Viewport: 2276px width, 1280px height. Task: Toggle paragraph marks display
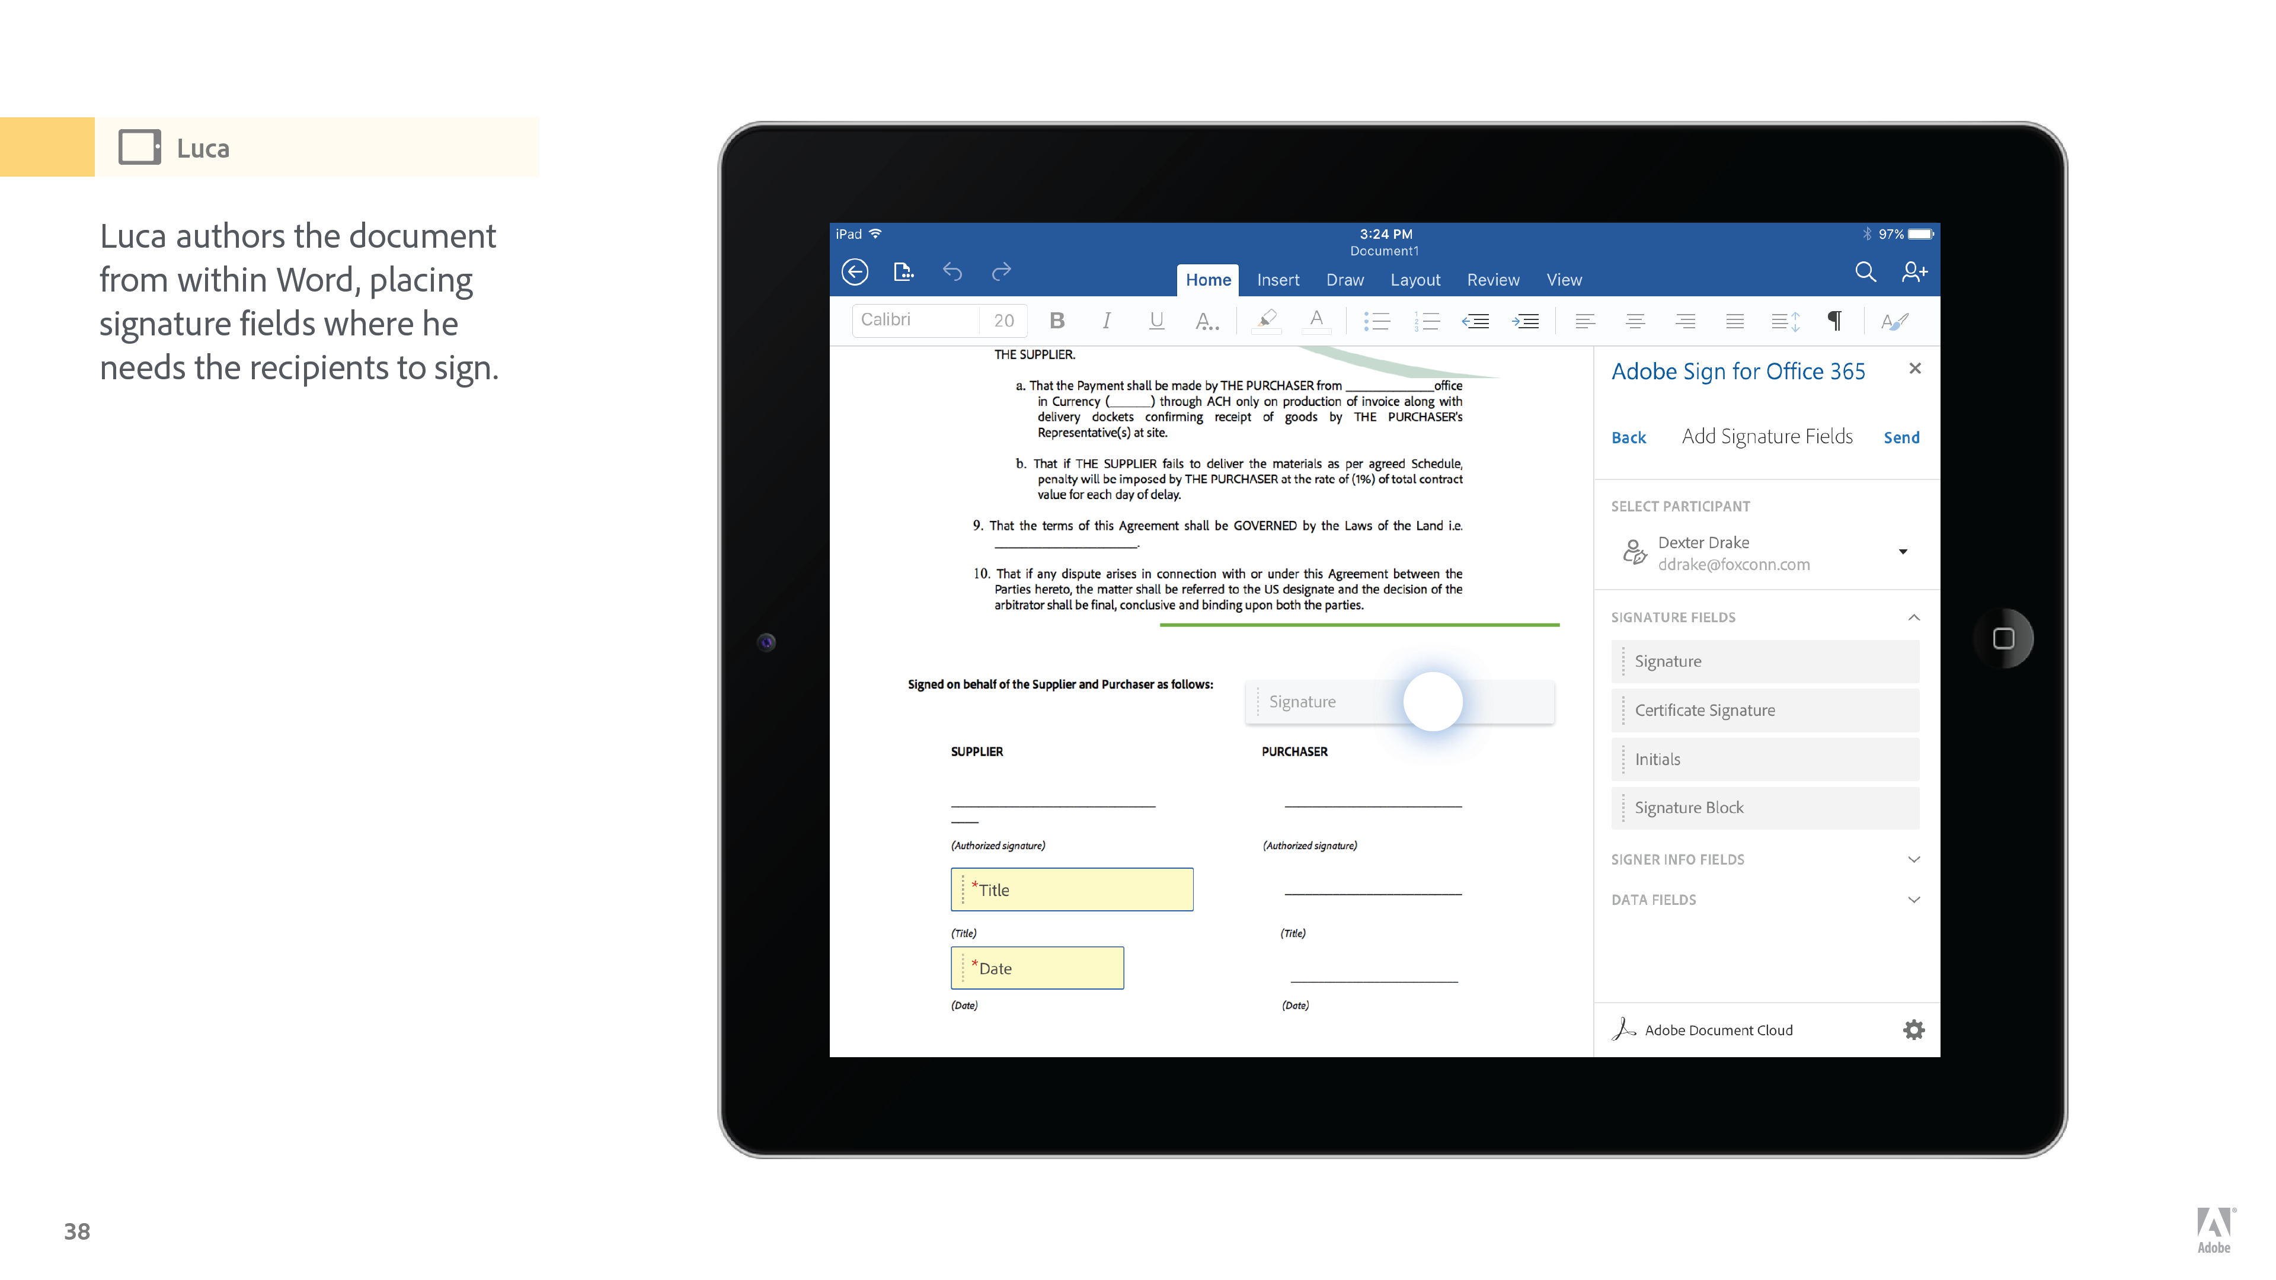point(1835,321)
